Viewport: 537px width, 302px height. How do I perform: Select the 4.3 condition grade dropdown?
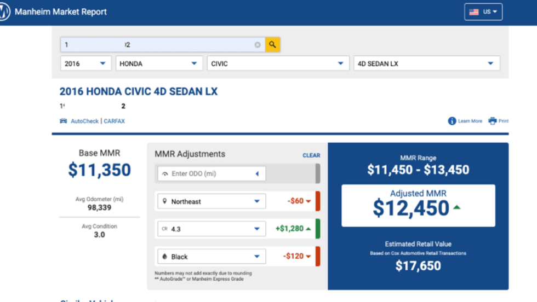[211, 229]
